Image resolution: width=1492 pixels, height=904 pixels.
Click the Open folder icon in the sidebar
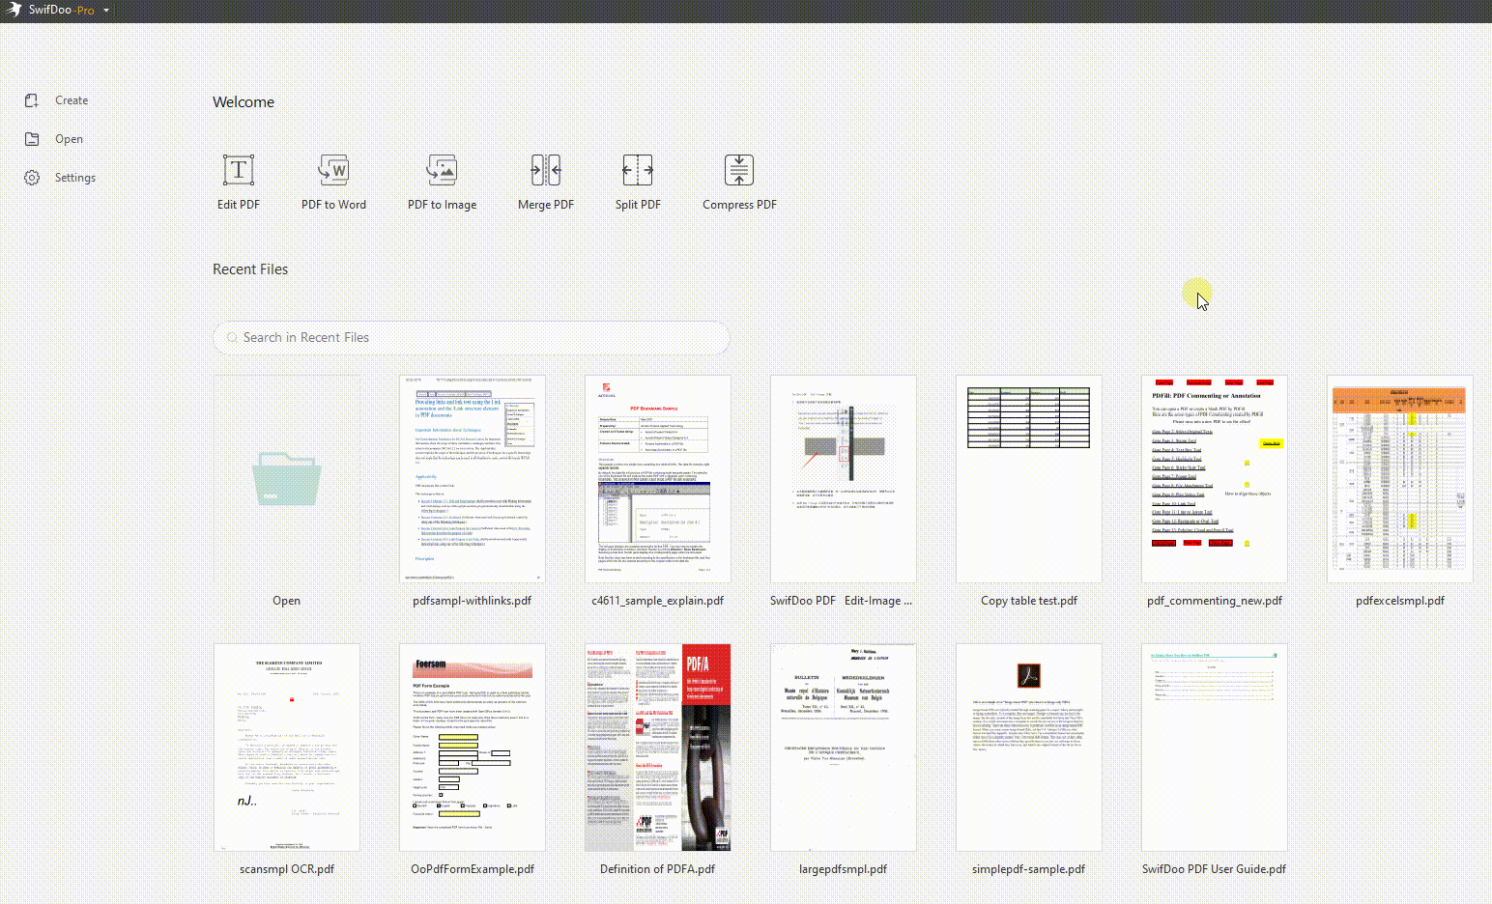pos(32,139)
